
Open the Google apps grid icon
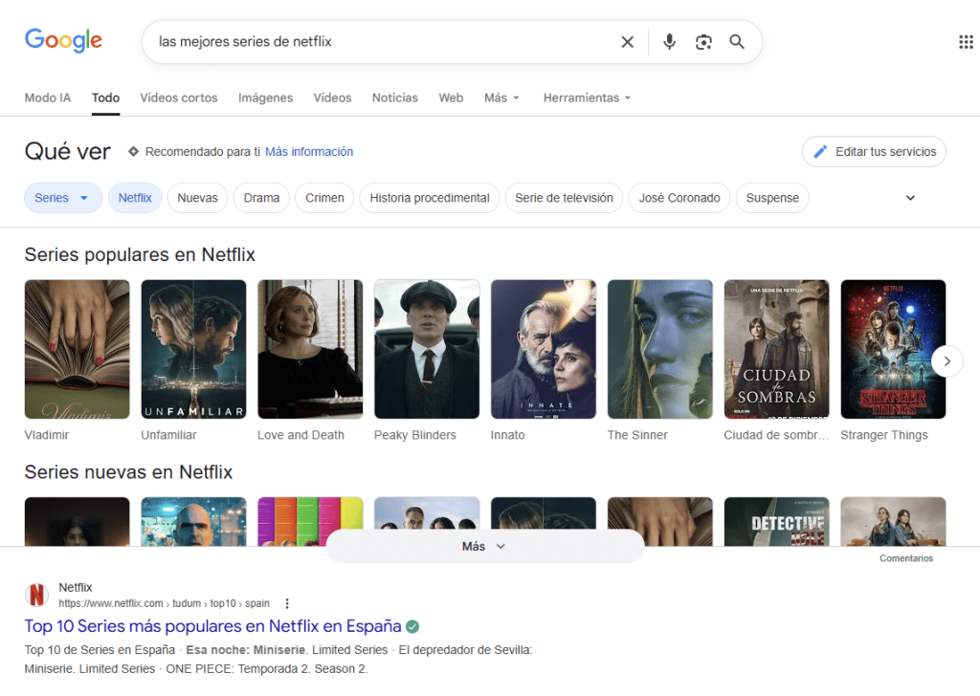pos(966,41)
